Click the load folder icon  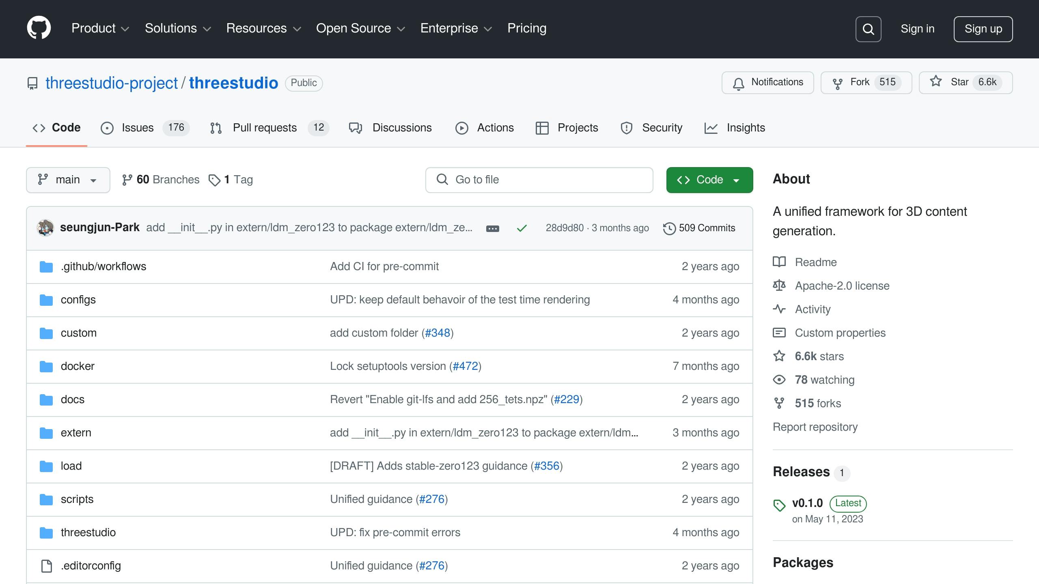[46, 466]
